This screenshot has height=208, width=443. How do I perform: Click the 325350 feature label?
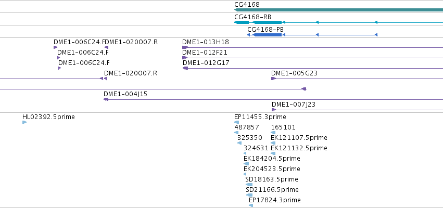[250, 138]
